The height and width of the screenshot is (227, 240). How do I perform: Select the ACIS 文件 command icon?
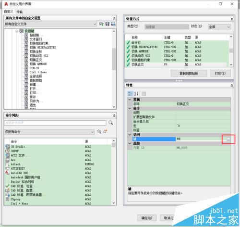[x=7, y=155]
